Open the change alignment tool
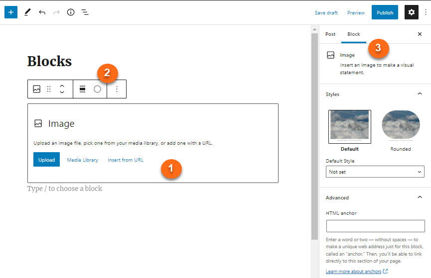This screenshot has width=431, height=278. (83, 89)
